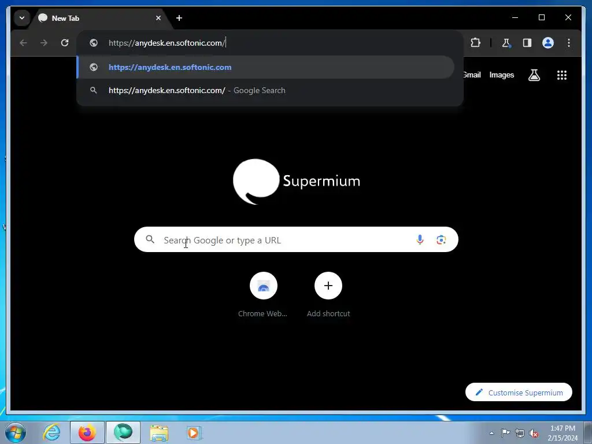Open the three-dot browser menu

[x=569, y=43]
